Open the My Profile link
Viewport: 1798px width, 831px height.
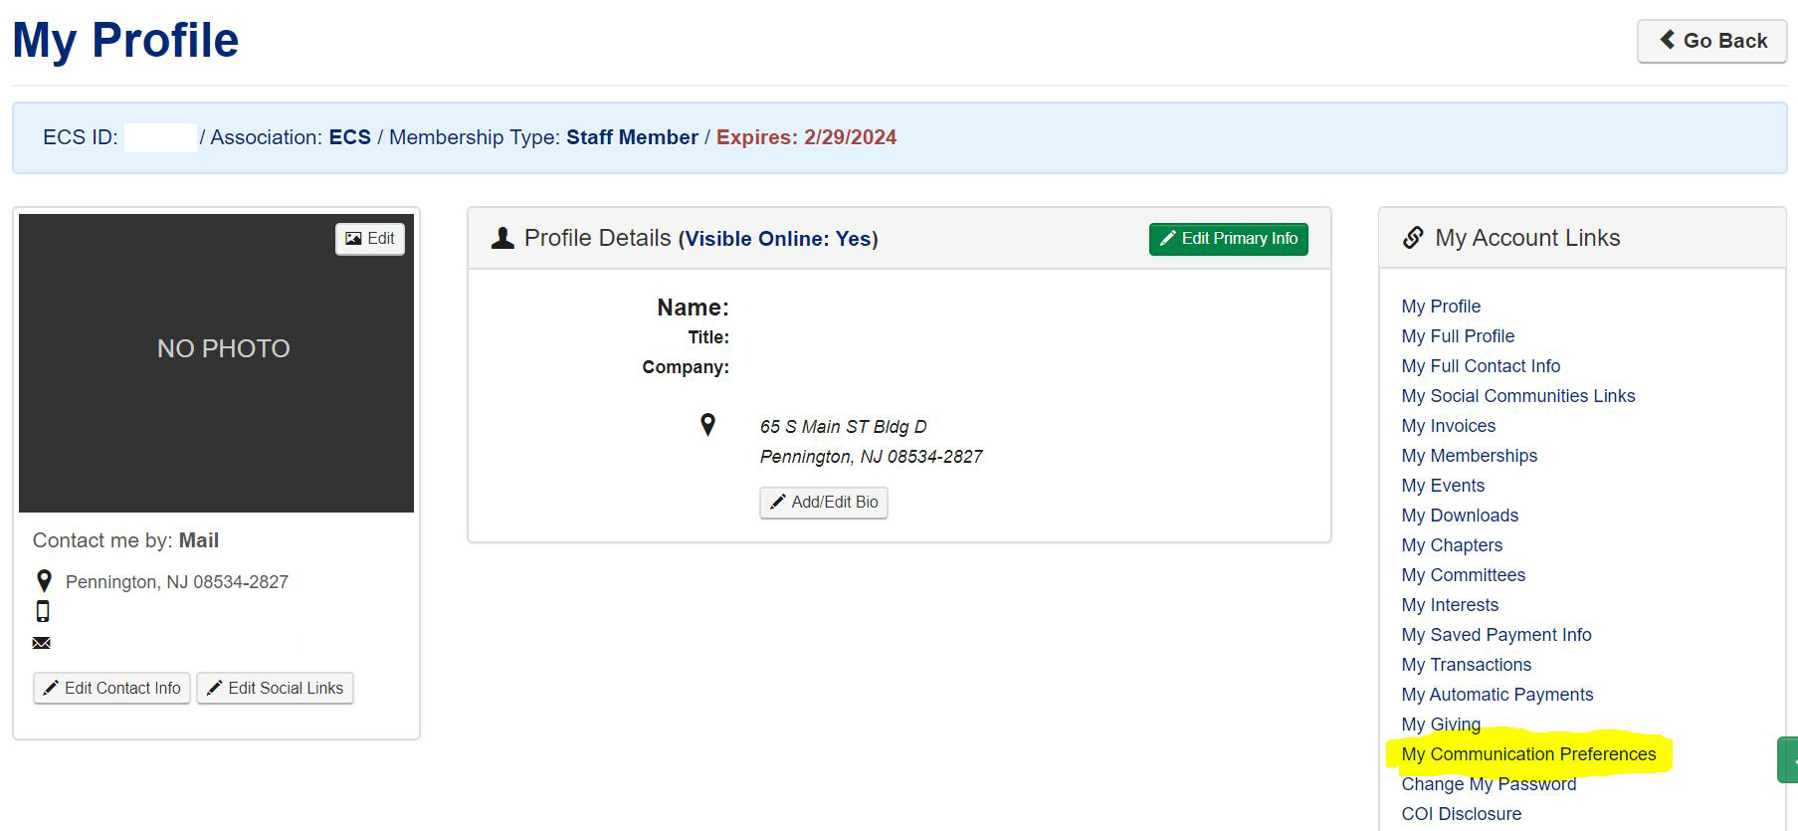coord(1441,307)
